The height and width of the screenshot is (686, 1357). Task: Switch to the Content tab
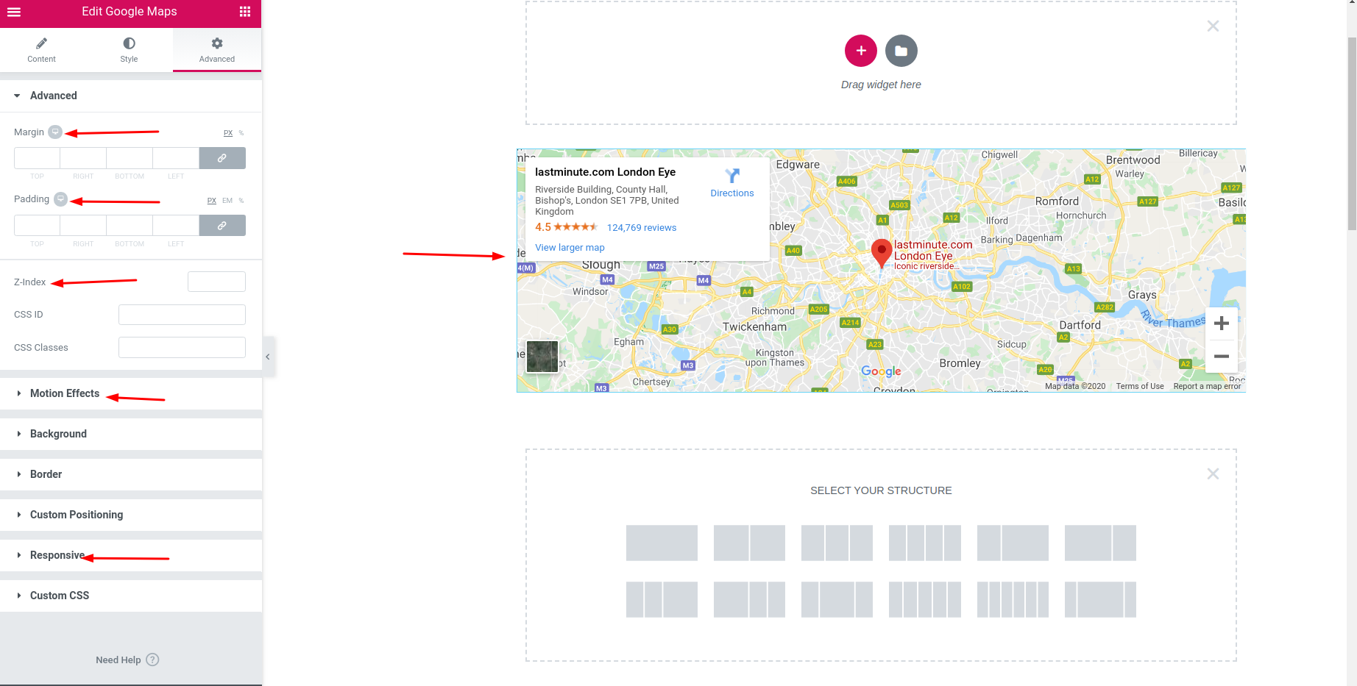(x=41, y=50)
